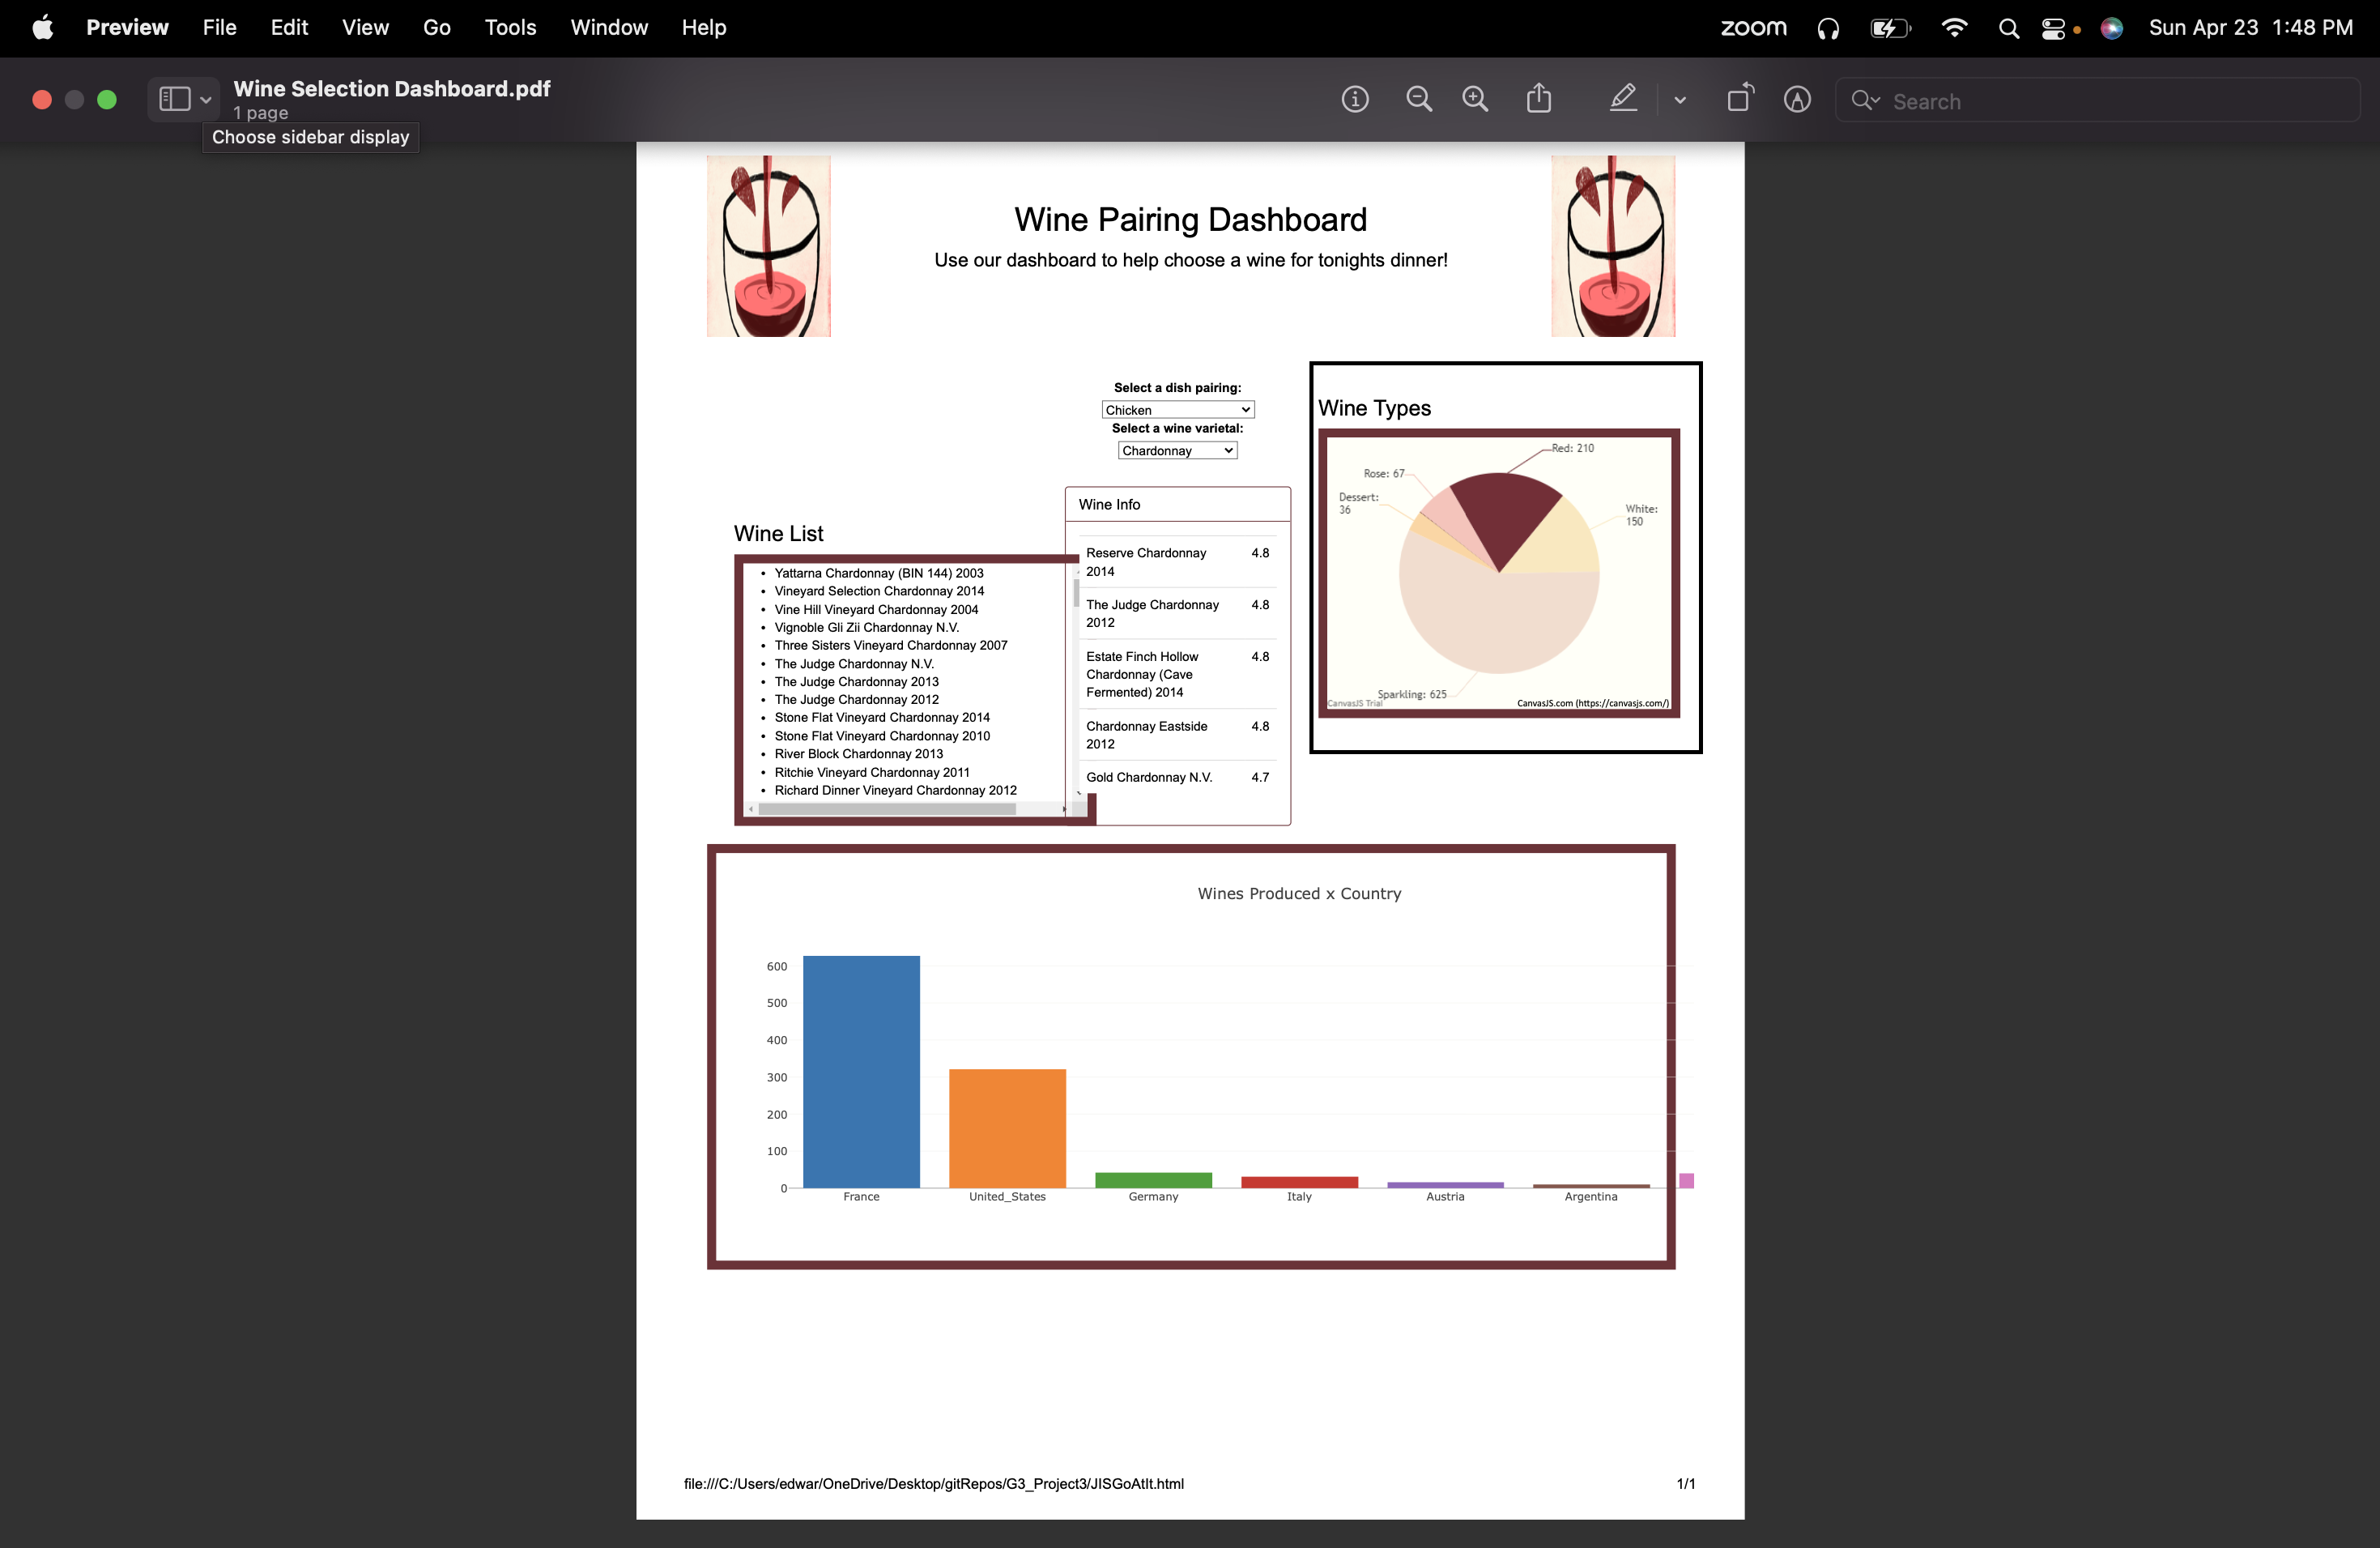Open the macOS Control Center icon
The width and height of the screenshot is (2380, 1548).
tap(2053, 28)
